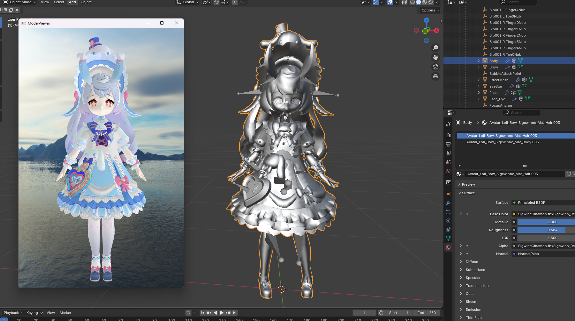Click the fake user shield icon
The image size is (575, 321).
569,174
